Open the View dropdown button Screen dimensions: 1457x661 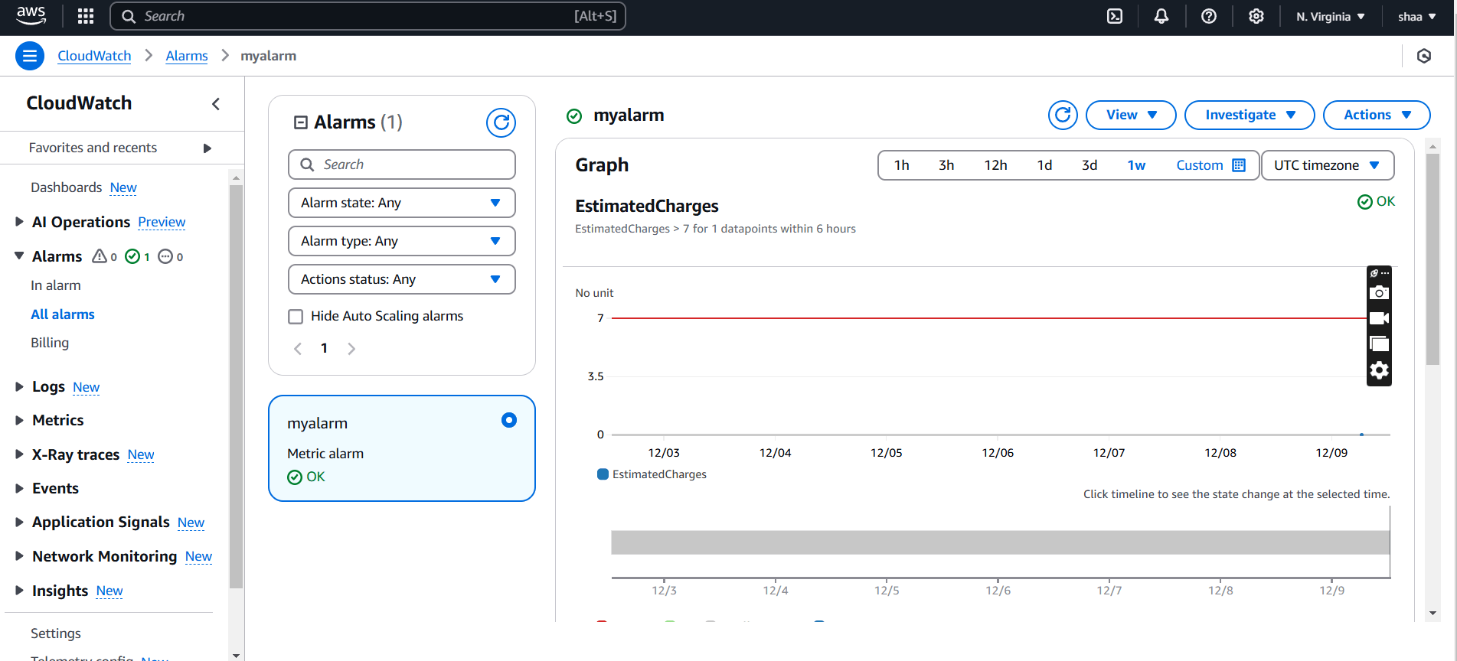tap(1131, 115)
